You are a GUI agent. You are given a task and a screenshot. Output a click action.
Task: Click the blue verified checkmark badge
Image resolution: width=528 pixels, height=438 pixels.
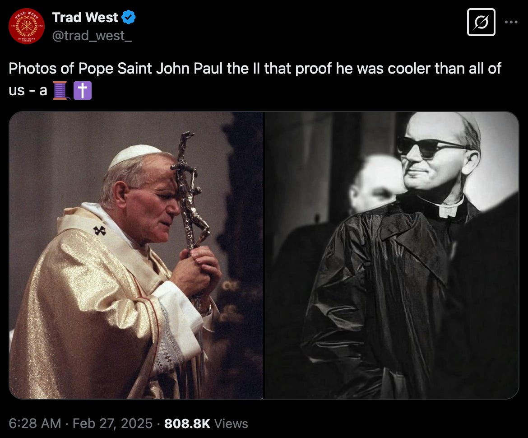[128, 17]
